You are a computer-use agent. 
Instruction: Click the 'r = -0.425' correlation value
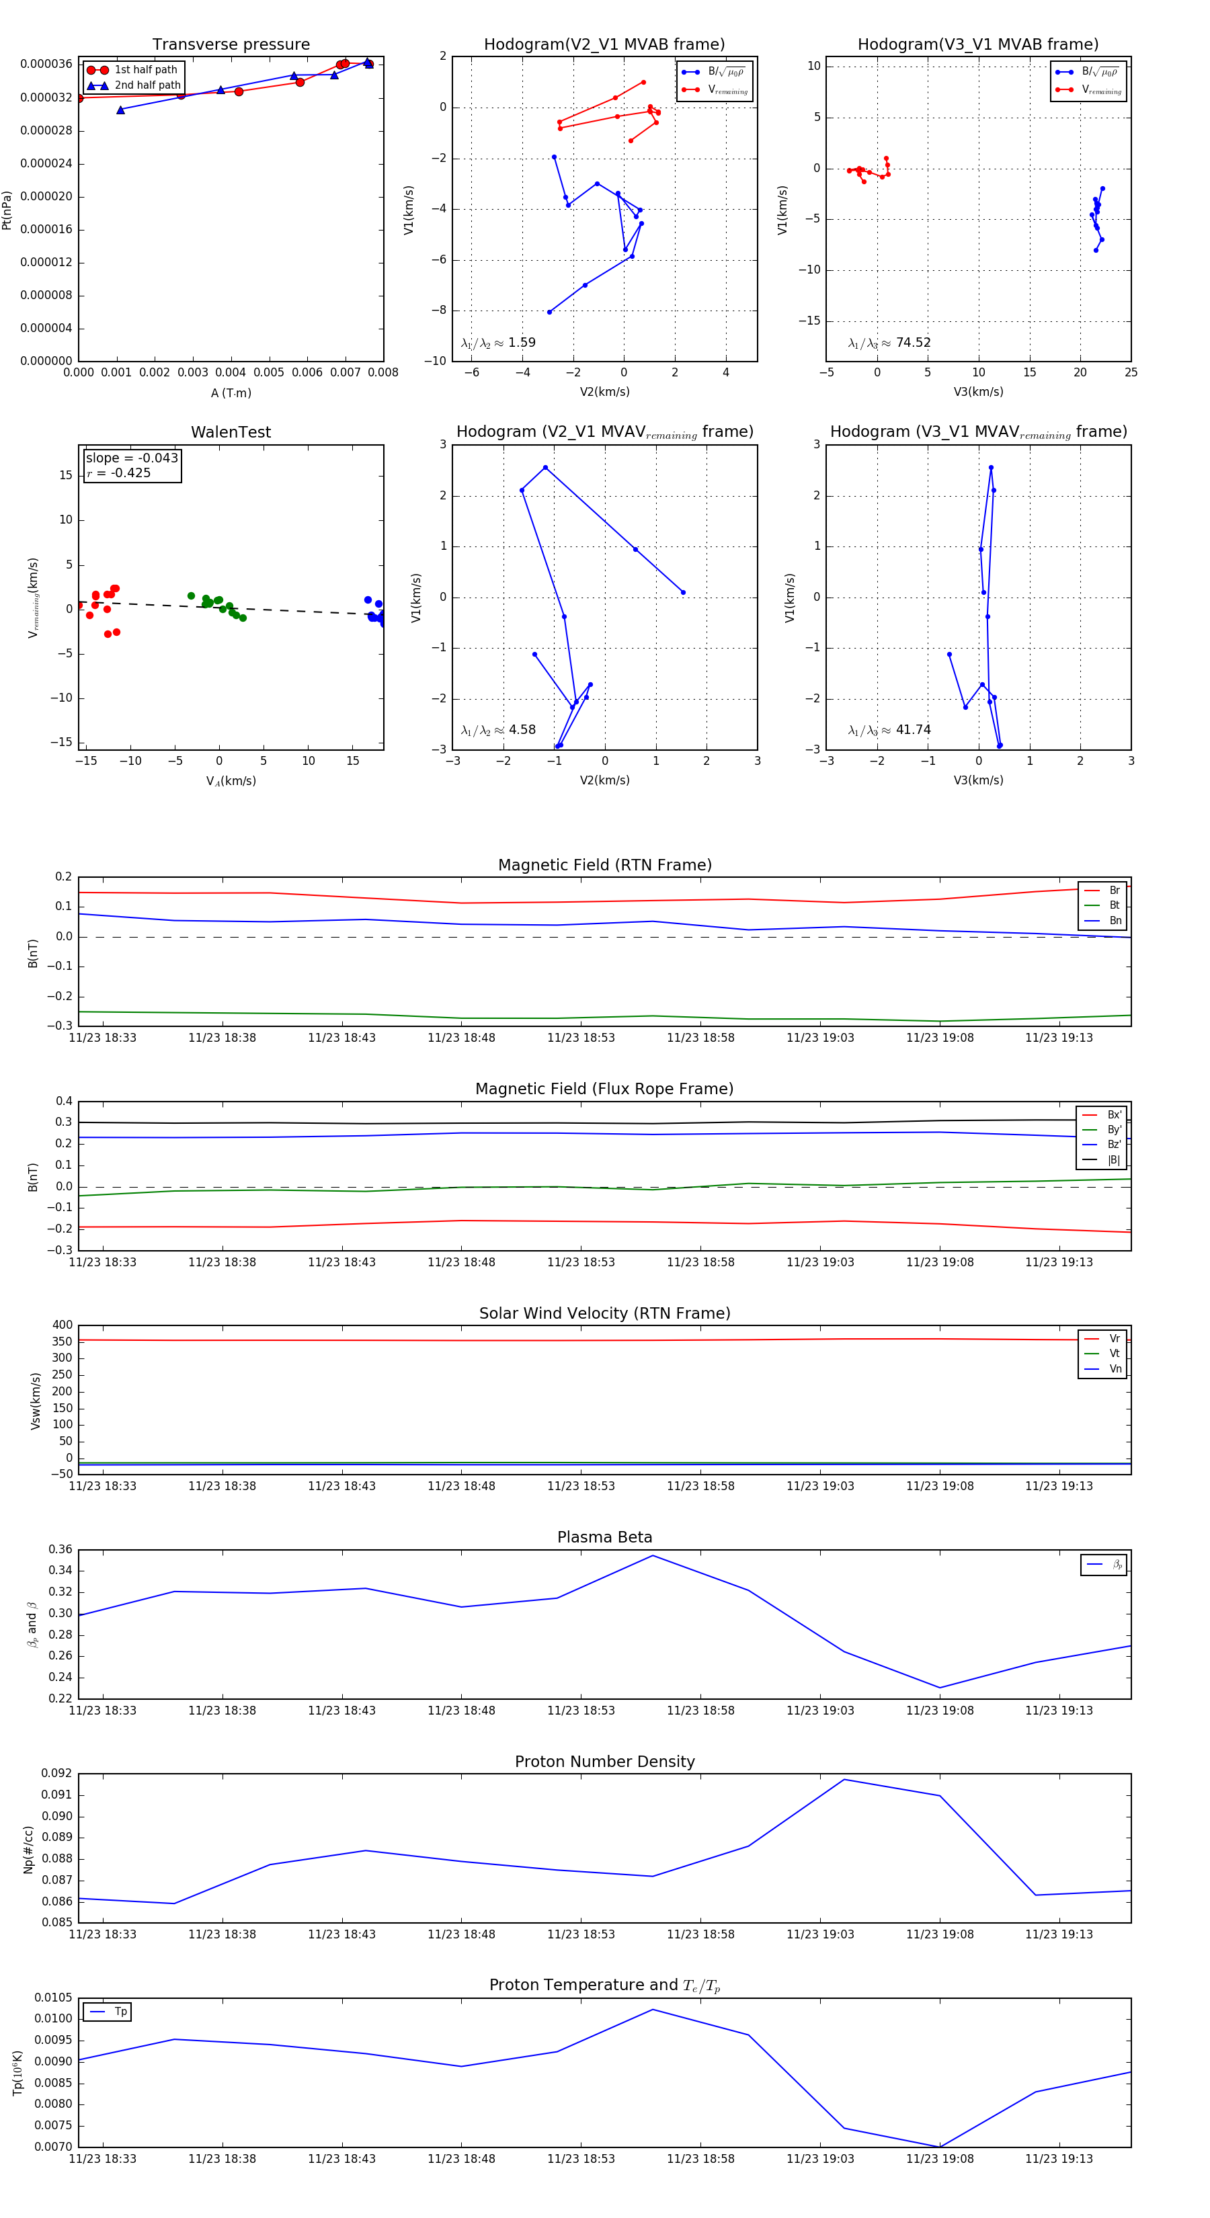(x=119, y=473)
